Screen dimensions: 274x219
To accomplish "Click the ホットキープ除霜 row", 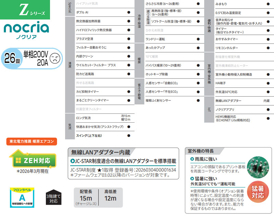I will pos(175,74).
